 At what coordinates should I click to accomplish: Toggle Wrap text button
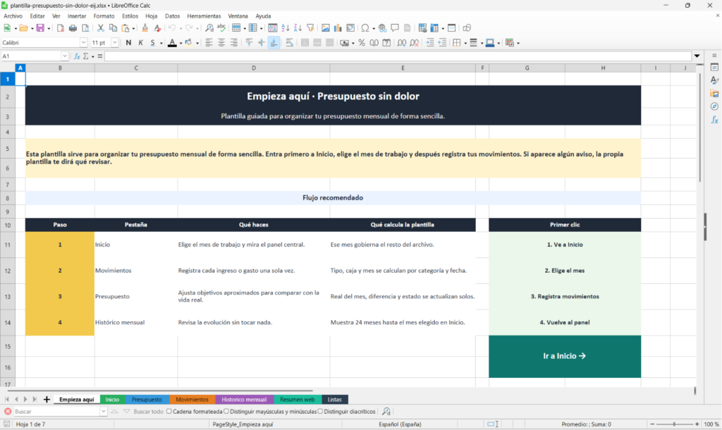point(289,43)
